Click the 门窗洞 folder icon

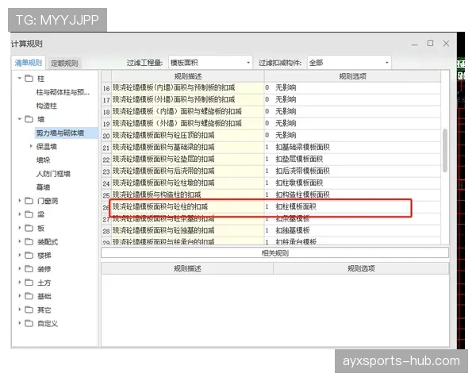point(29,201)
